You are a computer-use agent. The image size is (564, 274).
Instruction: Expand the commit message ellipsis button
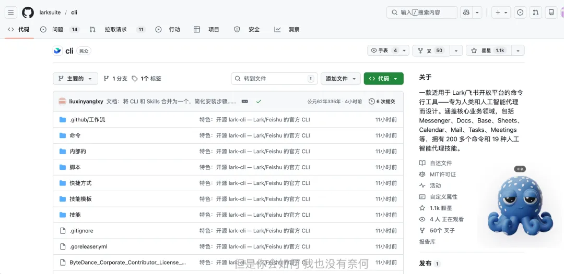(245, 102)
